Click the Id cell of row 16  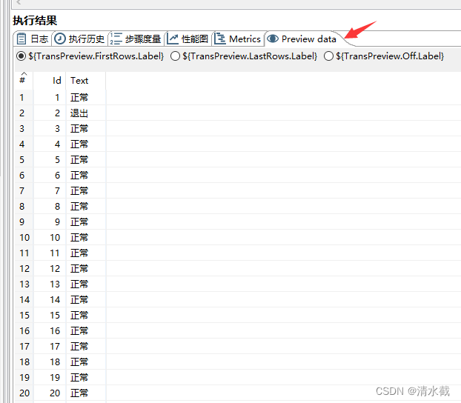(x=50, y=330)
